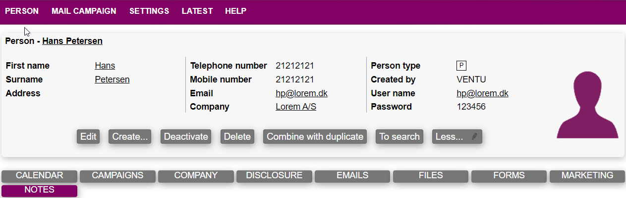Viewport: 626px width, 198px height.
Task: Select the NOTES tab
Action: [40, 190]
